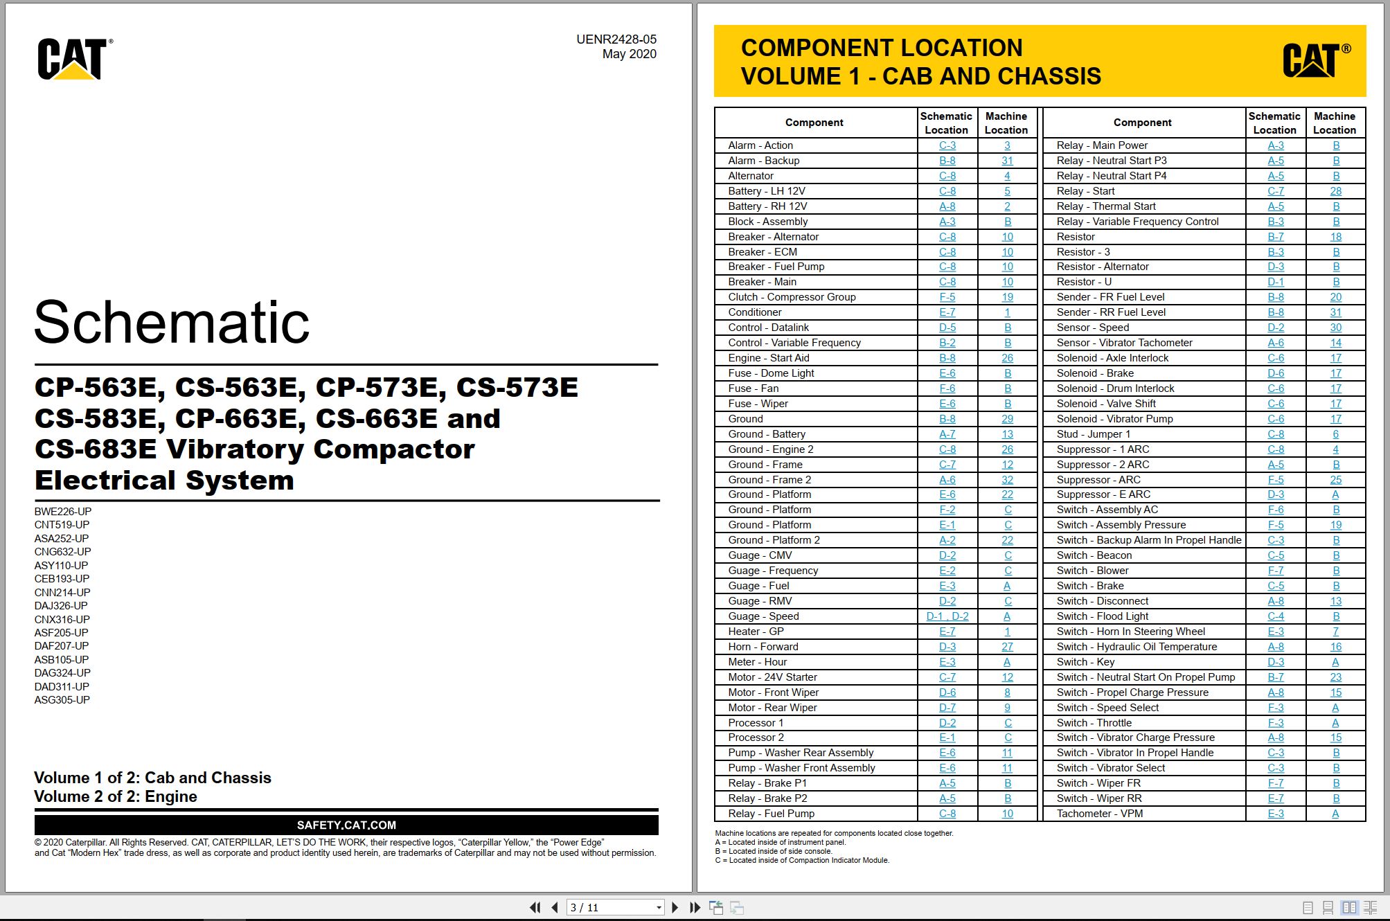Follow schematic link A-8 for Battery - RH 12V
1390x921 pixels.
coord(947,206)
